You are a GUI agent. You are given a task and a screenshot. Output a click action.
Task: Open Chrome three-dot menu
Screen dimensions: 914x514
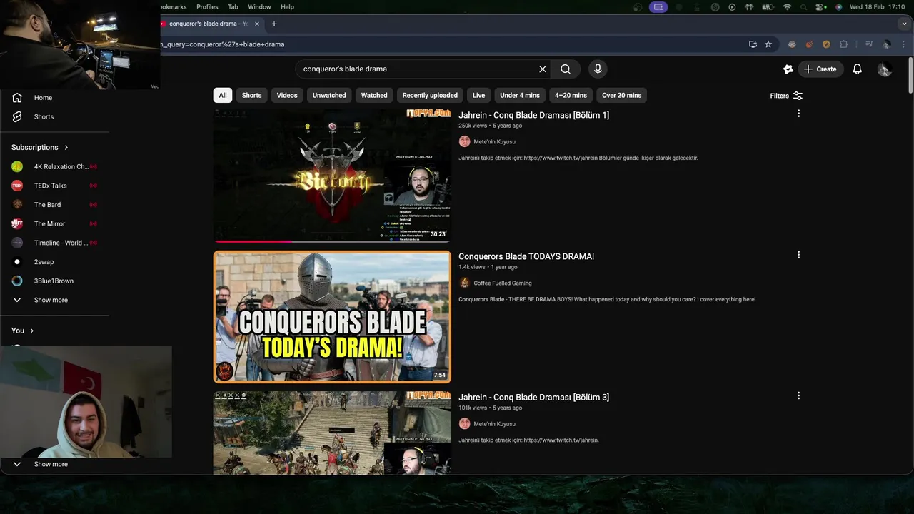click(904, 44)
